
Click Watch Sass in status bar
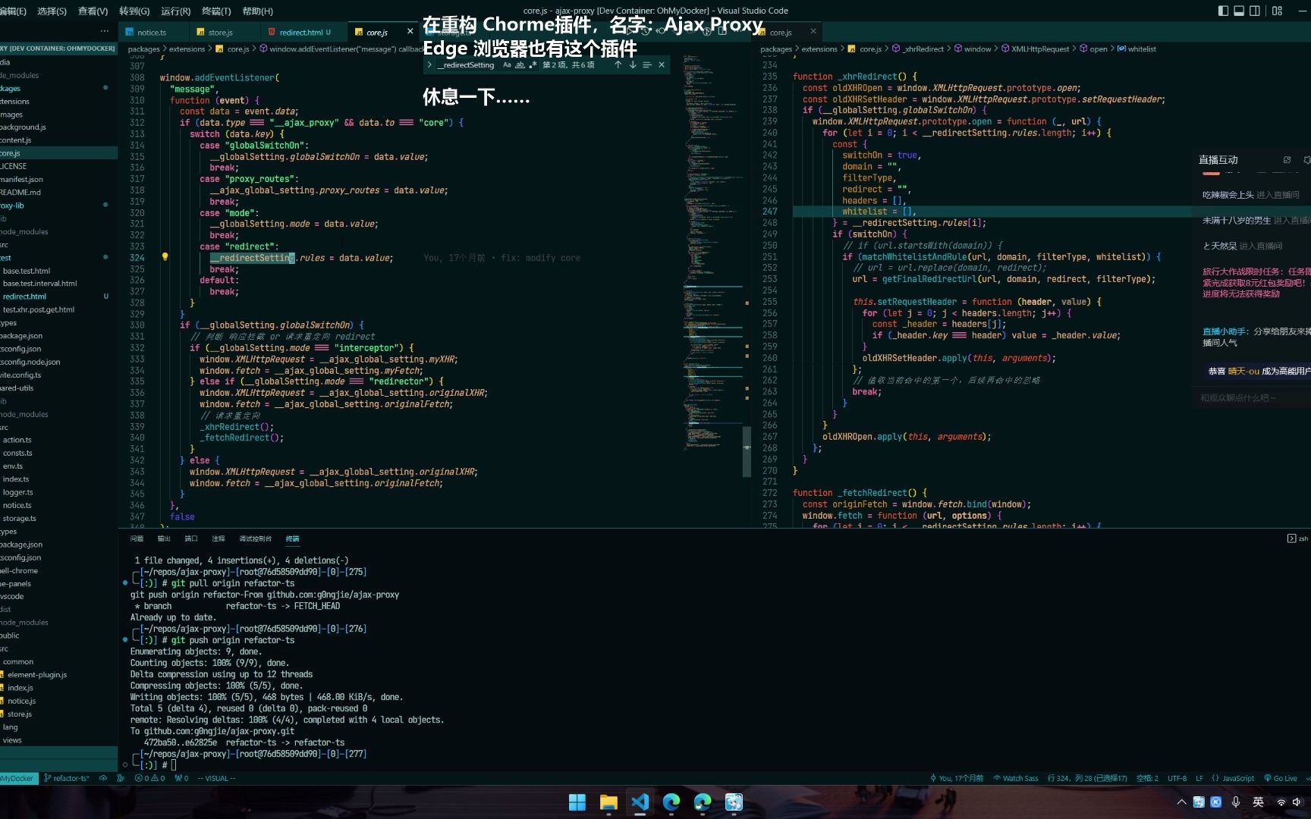point(1016,778)
